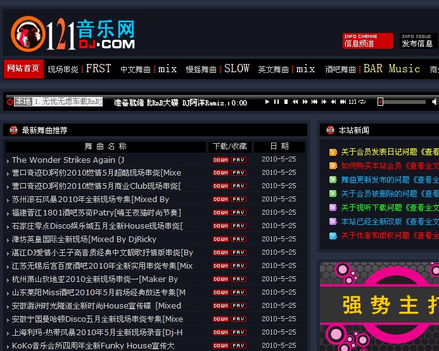Open the 酒吧舞曲 BAR Music menu item
The height and width of the screenshot is (351, 439).
pos(372,68)
